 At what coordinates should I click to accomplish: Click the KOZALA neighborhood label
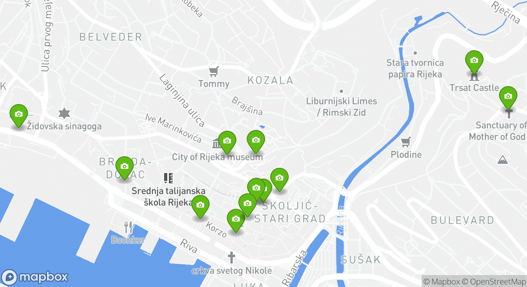pos(270,81)
